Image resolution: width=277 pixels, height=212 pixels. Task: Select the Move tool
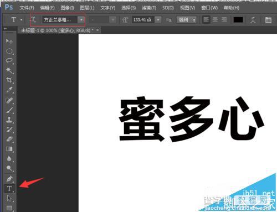click(x=9, y=41)
